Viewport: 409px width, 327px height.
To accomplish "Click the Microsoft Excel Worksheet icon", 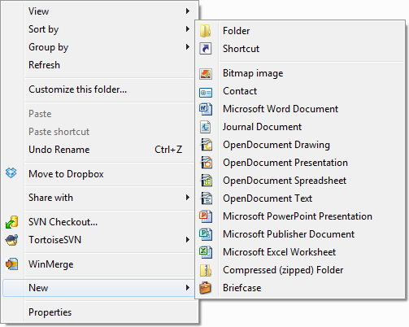I will [x=206, y=252].
